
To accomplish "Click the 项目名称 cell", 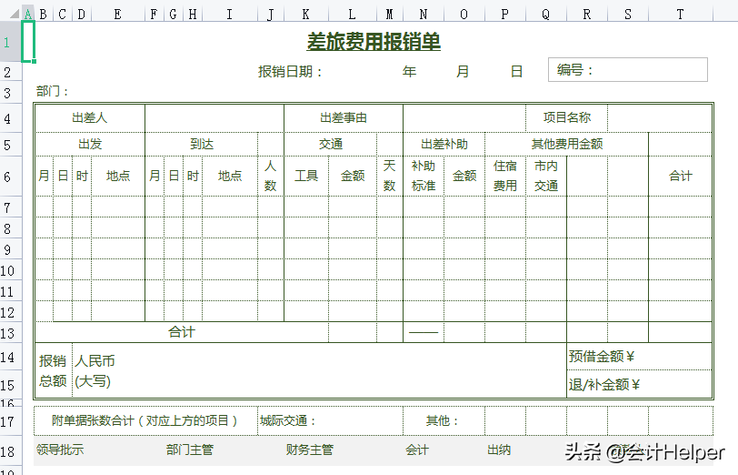I will pyautogui.click(x=567, y=117).
